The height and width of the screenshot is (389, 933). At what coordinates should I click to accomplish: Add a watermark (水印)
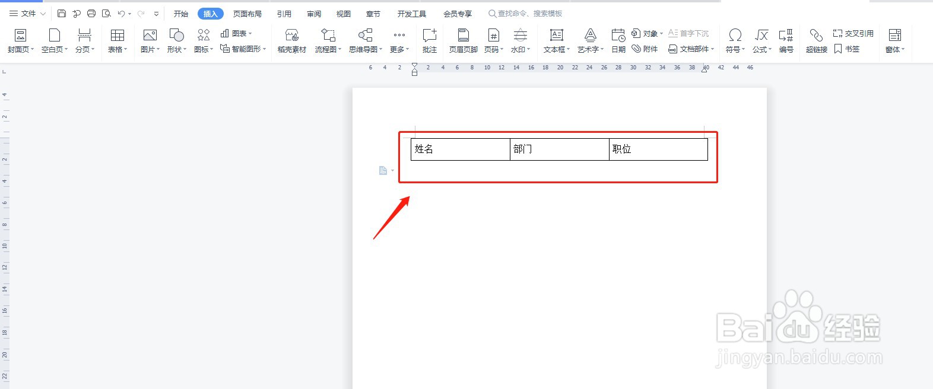click(x=521, y=41)
